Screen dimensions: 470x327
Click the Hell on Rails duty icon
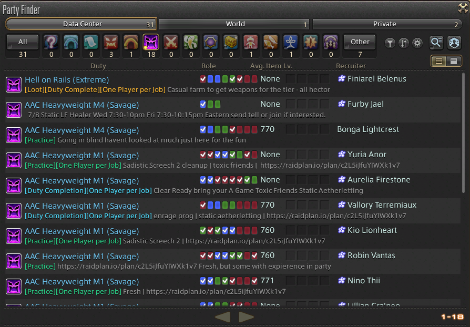(14, 85)
